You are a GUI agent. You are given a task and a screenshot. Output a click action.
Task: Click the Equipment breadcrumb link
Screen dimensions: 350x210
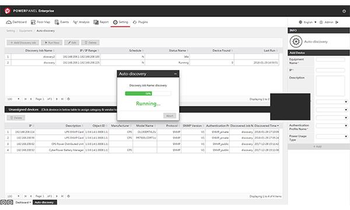pyautogui.click(x=26, y=31)
